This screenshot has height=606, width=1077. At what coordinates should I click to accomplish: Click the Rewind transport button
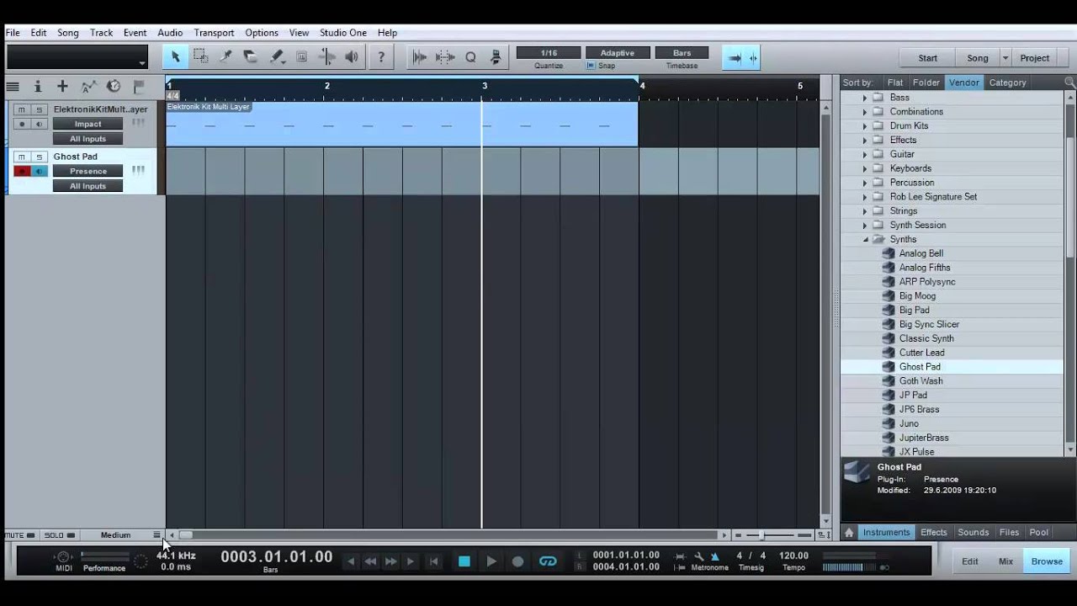pyautogui.click(x=370, y=561)
